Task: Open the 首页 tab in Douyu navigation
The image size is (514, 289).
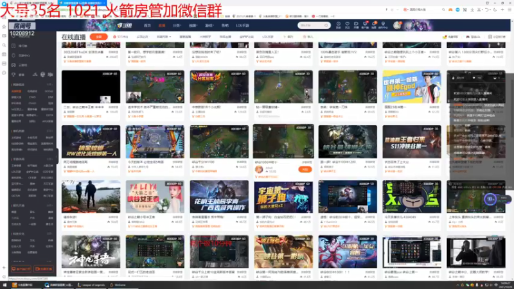Action: click(147, 25)
